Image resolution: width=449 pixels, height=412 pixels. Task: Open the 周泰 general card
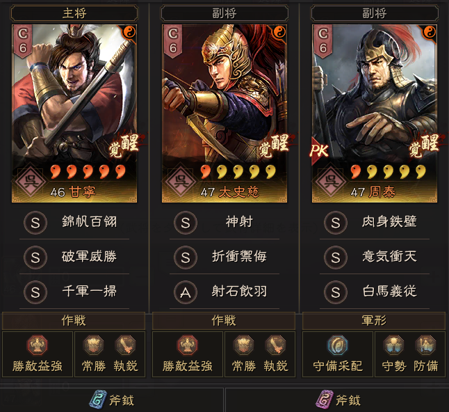(375, 113)
